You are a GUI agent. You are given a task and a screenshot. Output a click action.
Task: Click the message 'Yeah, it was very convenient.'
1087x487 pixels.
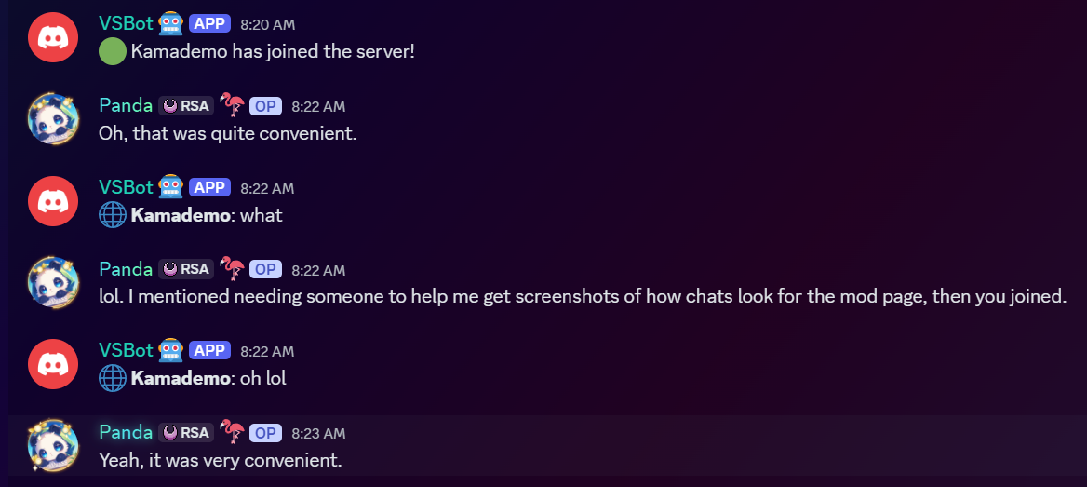(221, 460)
